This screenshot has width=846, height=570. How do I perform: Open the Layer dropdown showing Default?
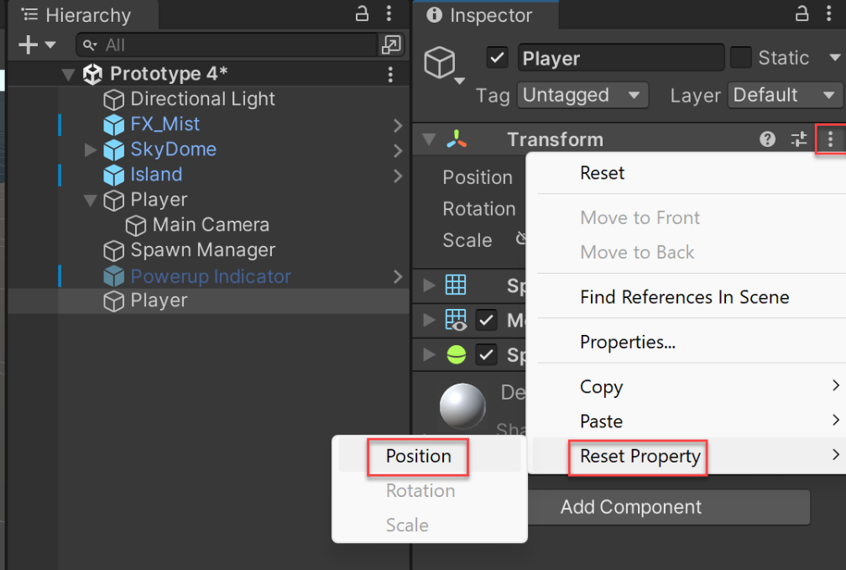(784, 95)
